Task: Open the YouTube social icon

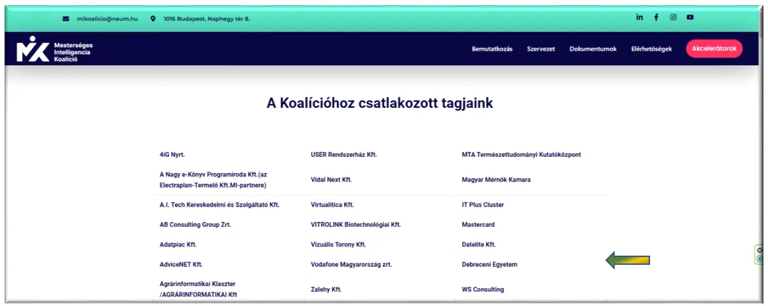Action: coord(690,18)
